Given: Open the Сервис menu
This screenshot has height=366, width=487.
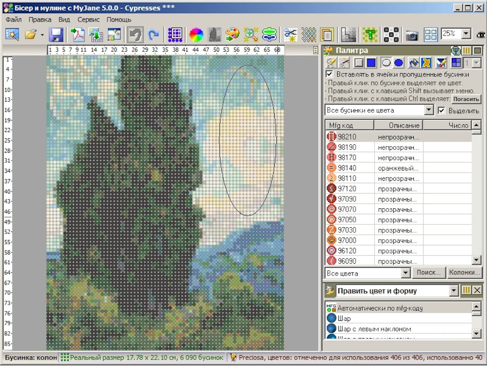Looking at the screenshot, I should point(89,19).
